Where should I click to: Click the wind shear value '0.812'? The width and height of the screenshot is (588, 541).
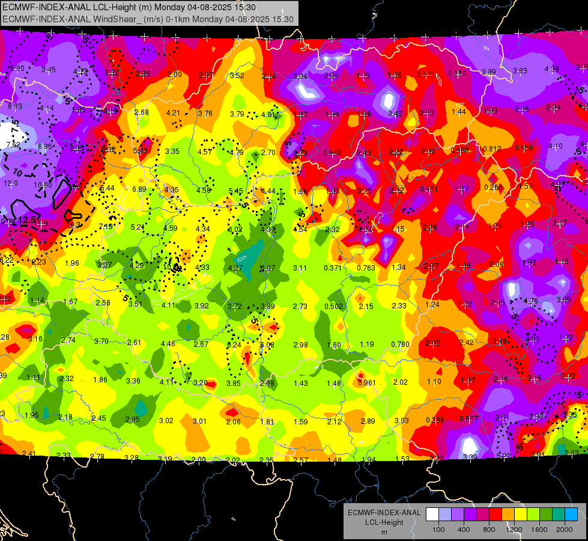pos(492,149)
